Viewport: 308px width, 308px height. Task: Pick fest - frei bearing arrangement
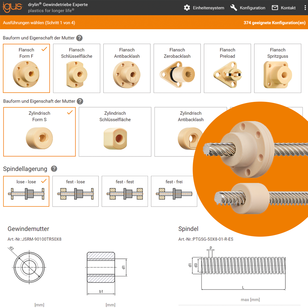coord(174,191)
